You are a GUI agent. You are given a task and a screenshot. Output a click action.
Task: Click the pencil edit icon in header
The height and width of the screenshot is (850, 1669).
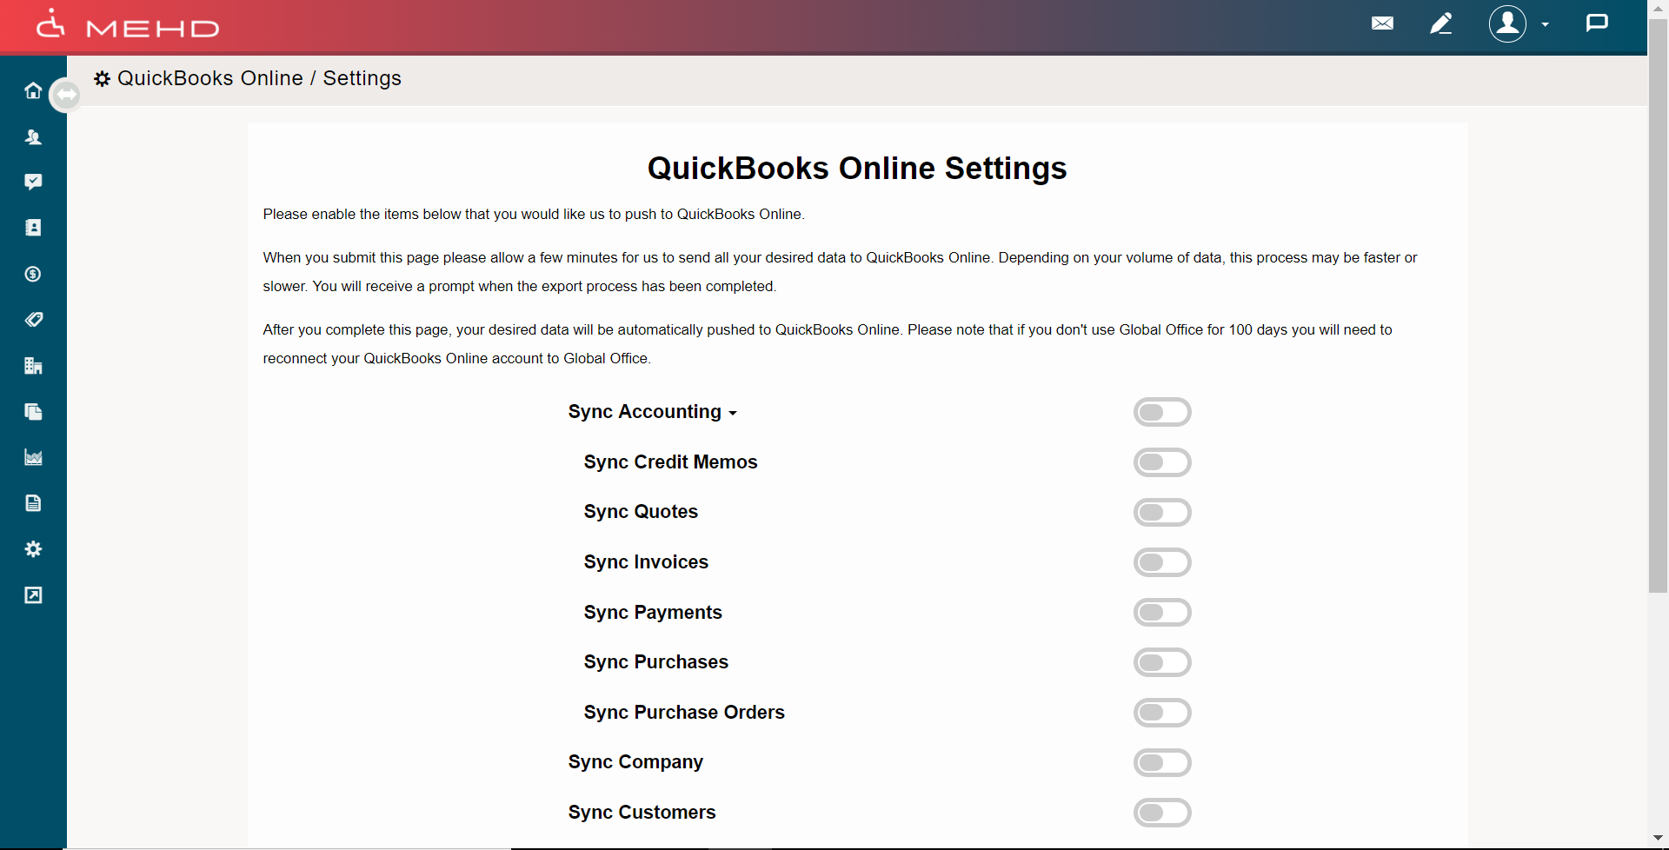click(x=1441, y=23)
